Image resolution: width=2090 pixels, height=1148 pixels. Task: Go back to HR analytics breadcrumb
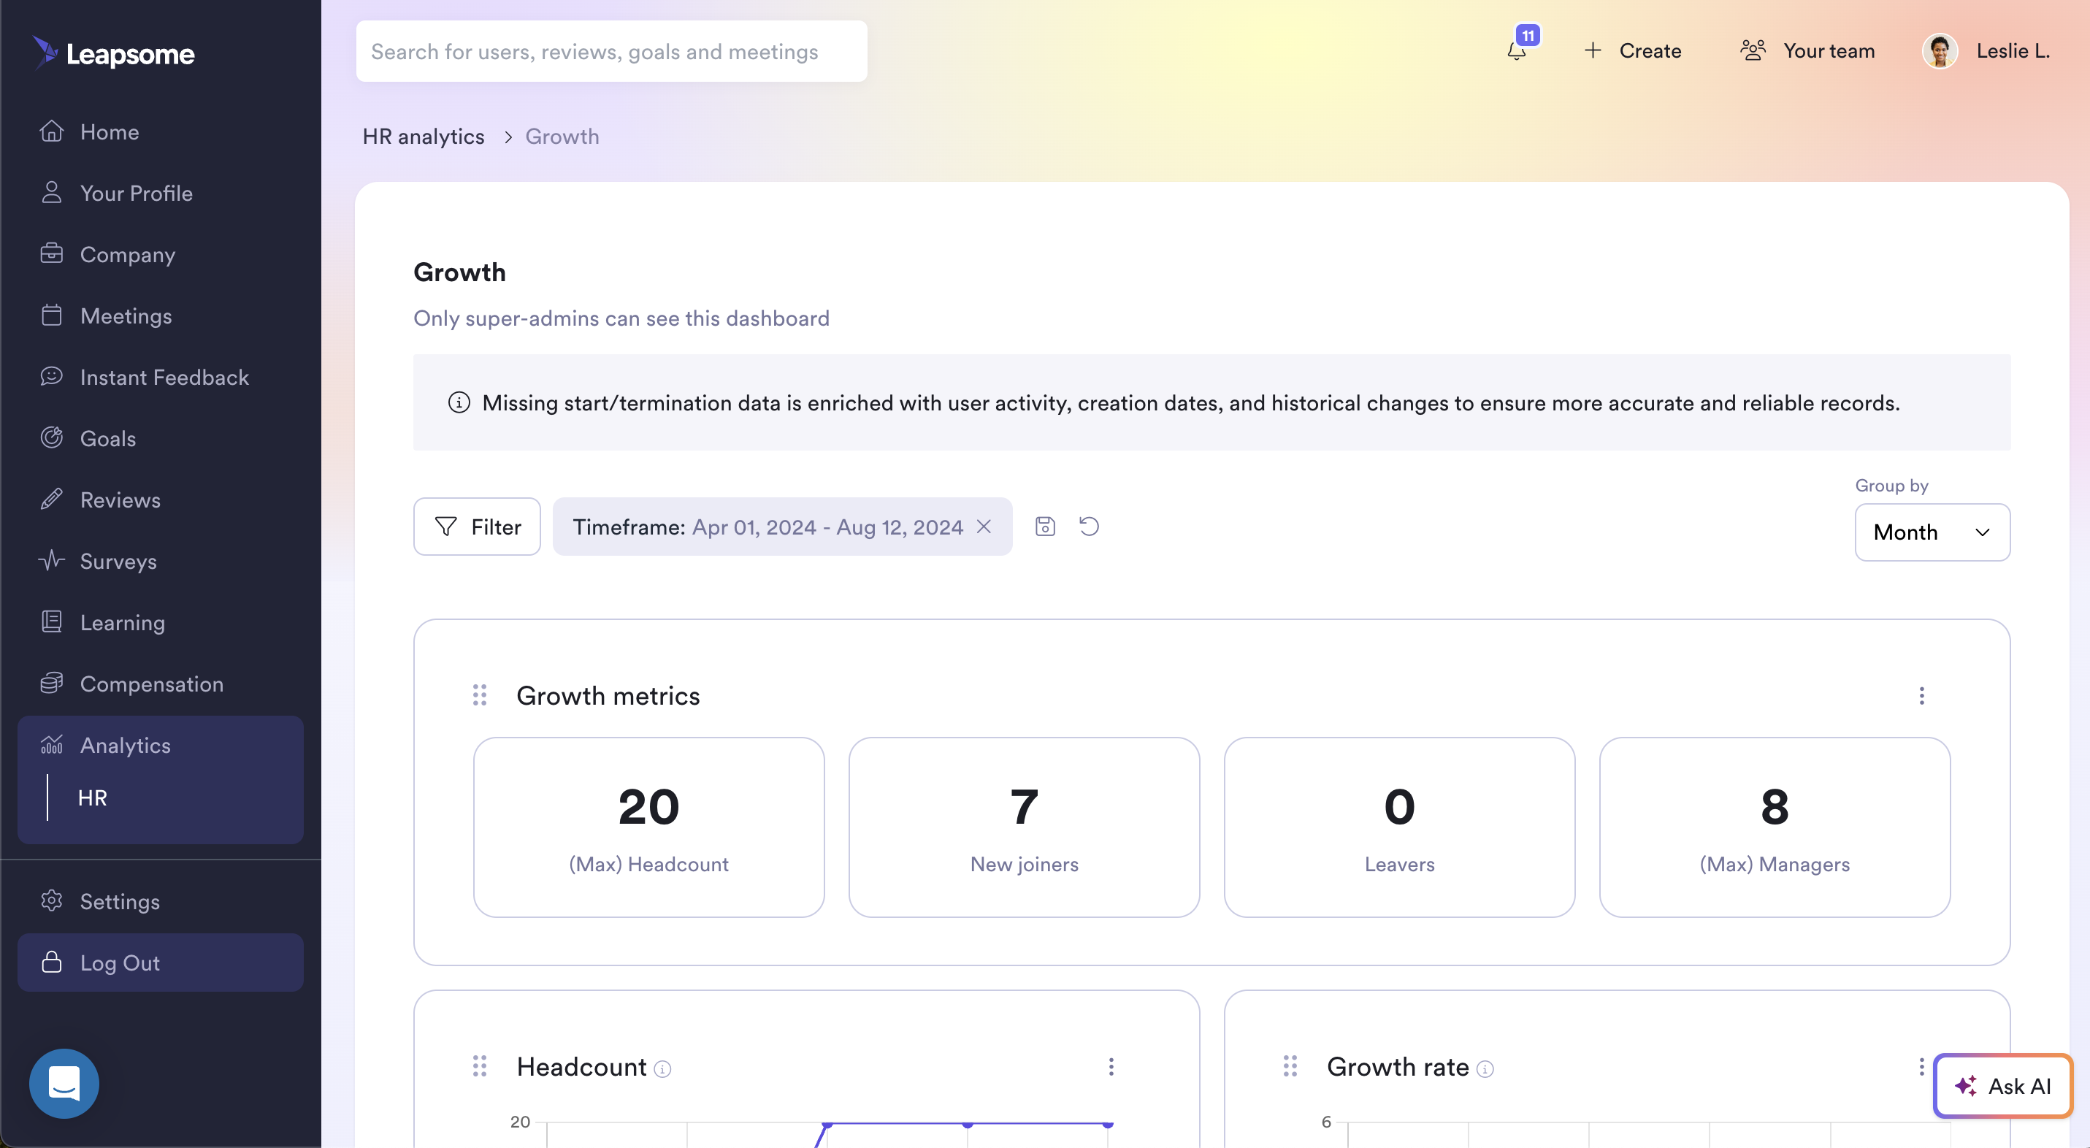(423, 137)
